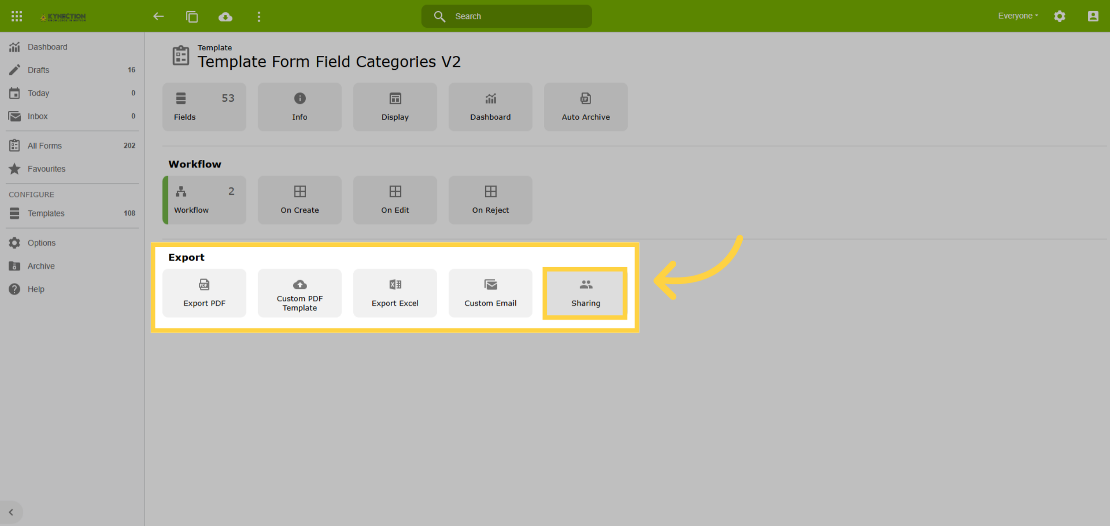The height and width of the screenshot is (526, 1110).
Task: Open the Export Excel tile
Action: pos(395,293)
